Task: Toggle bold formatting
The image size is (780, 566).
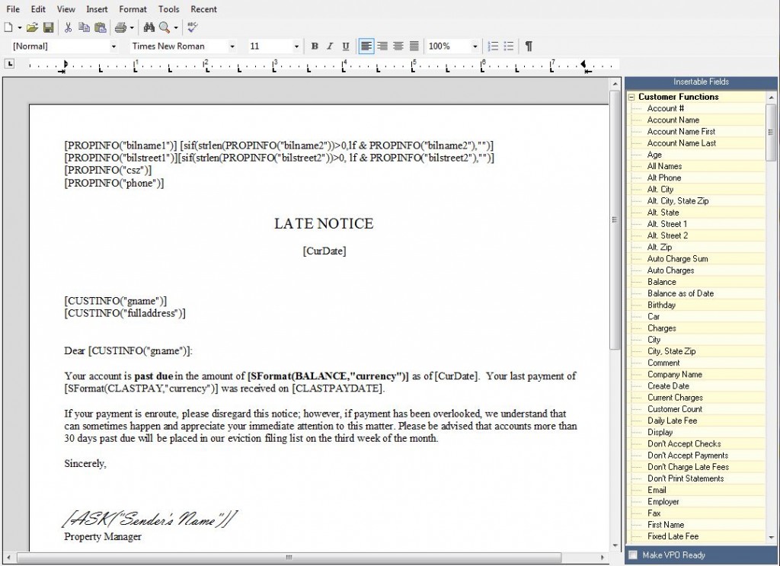Action: tap(315, 46)
